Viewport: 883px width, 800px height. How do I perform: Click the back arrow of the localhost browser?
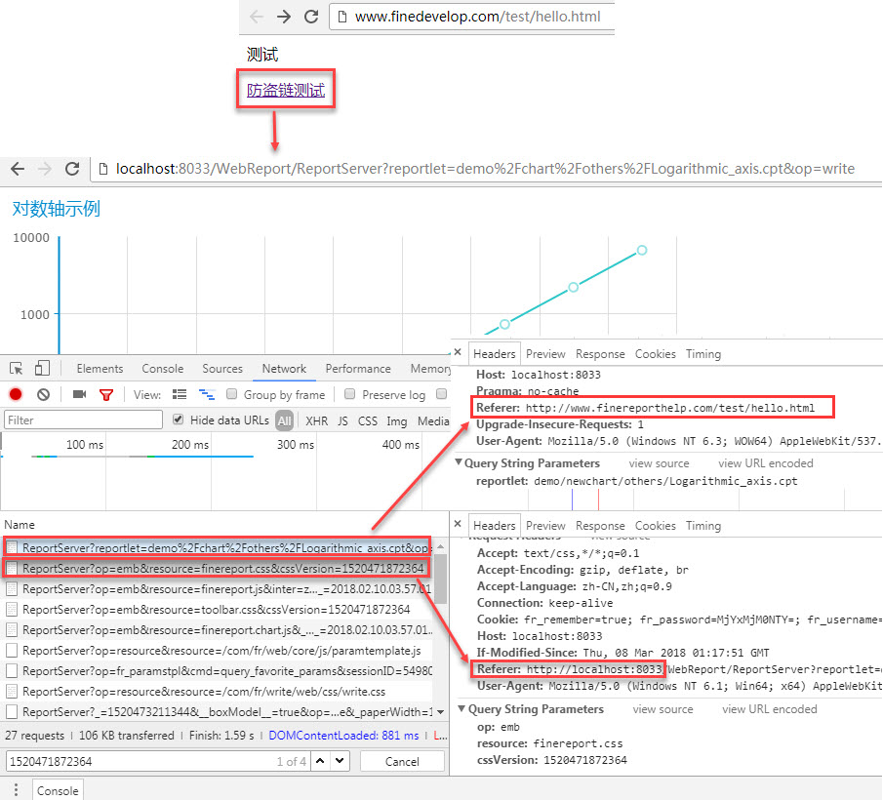click(x=18, y=169)
